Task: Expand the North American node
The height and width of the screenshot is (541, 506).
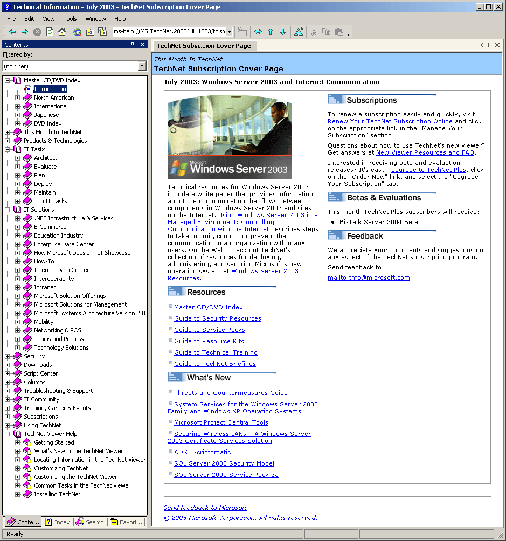Action: 18,98
